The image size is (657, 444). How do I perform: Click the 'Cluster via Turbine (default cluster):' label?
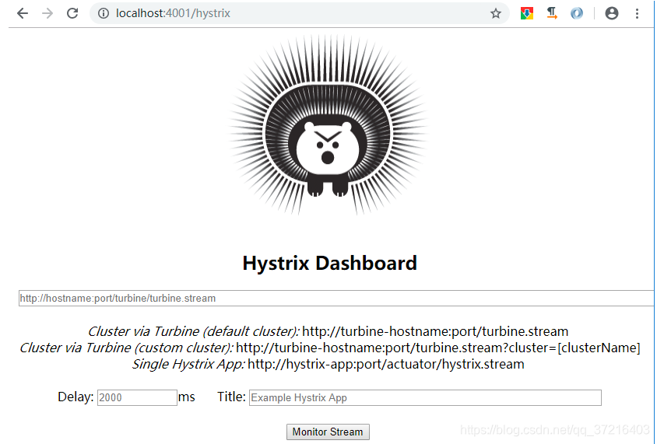point(194,331)
